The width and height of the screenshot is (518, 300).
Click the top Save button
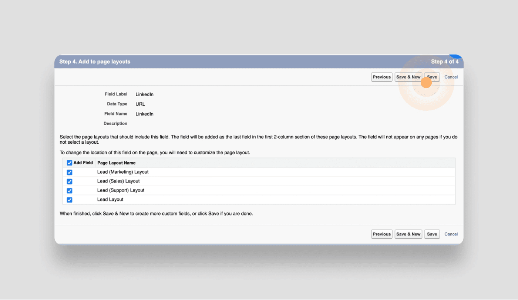click(432, 77)
